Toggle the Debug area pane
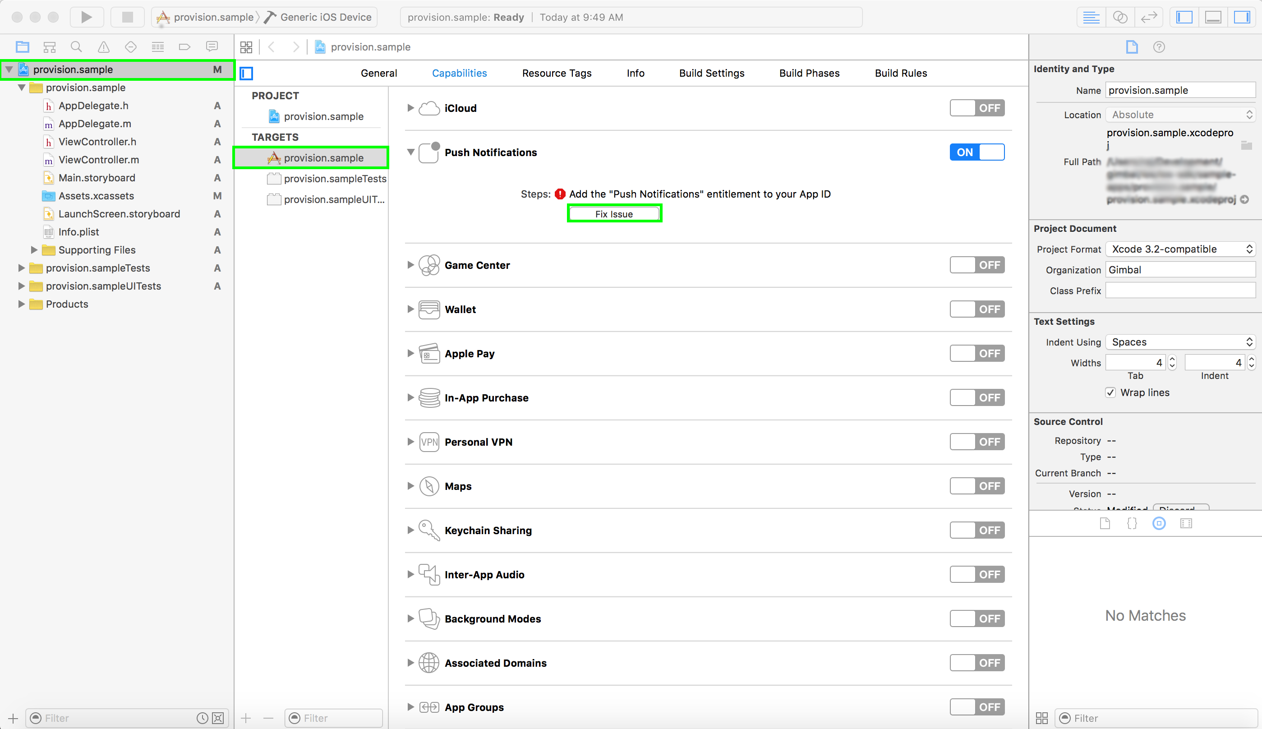This screenshot has height=729, width=1262. 1213,17
